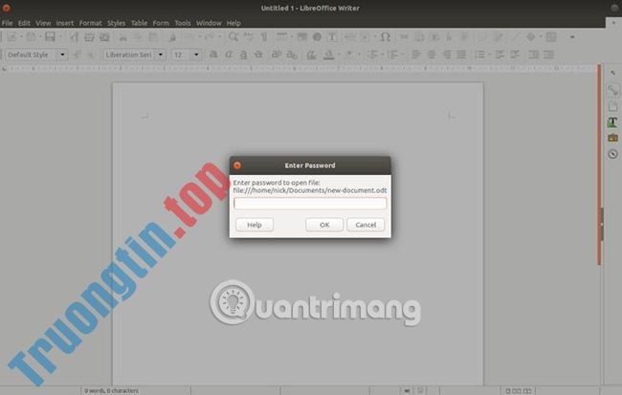
Task: Open the Insert menu
Action: (65, 23)
